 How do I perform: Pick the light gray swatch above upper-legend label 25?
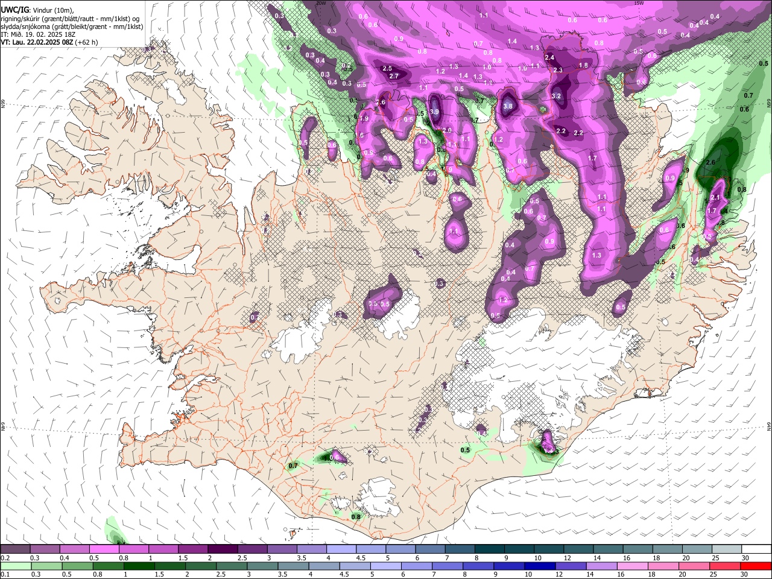tap(726, 549)
